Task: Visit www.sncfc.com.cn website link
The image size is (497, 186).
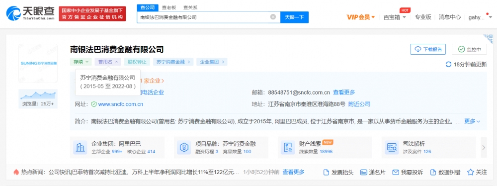Action: (121, 104)
